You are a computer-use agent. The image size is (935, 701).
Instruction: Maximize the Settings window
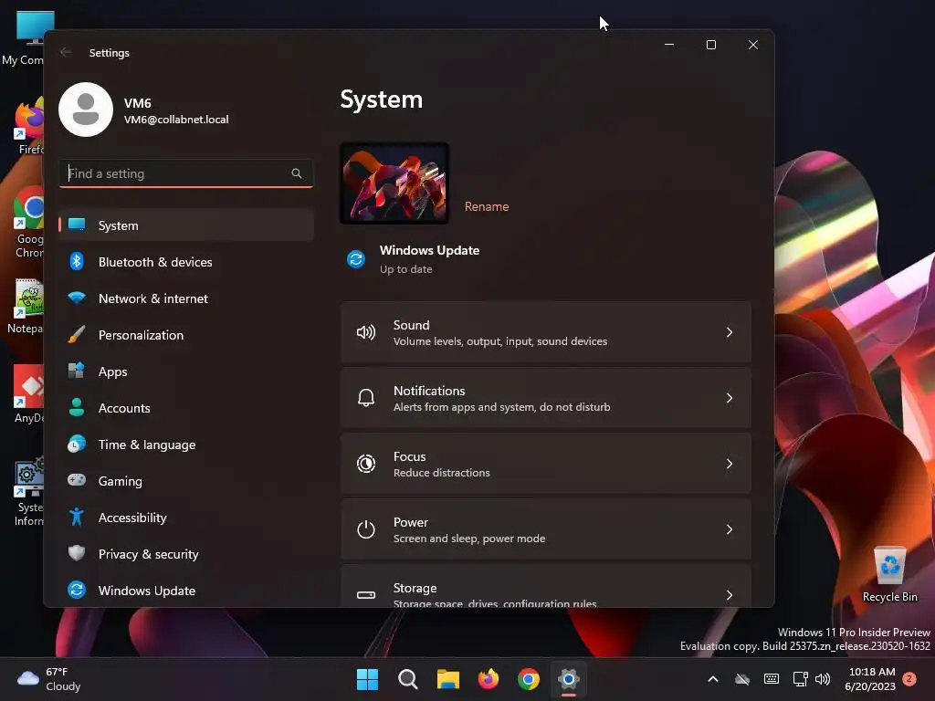[710, 45]
